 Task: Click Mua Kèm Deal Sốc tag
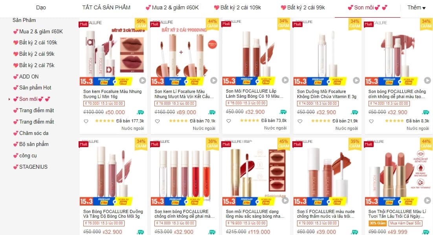click(x=405, y=223)
